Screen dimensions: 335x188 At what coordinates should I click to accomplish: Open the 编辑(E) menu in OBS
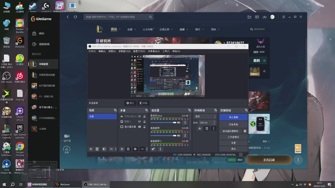click(x=102, y=51)
